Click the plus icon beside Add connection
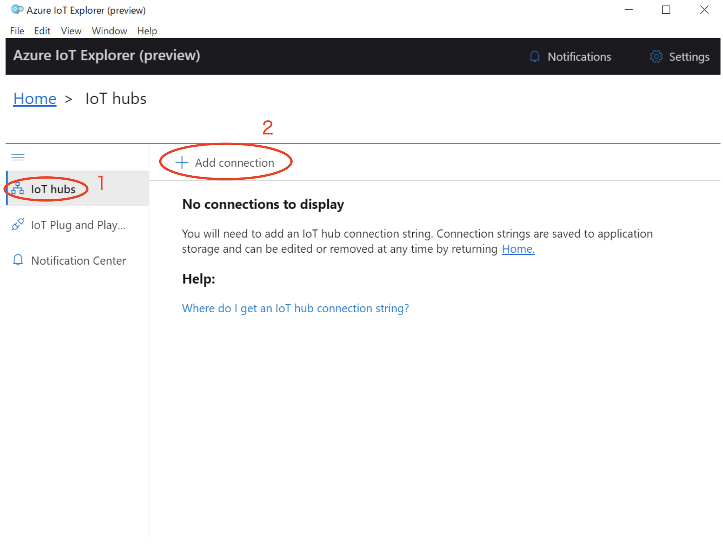The height and width of the screenshot is (555, 723). pos(182,162)
